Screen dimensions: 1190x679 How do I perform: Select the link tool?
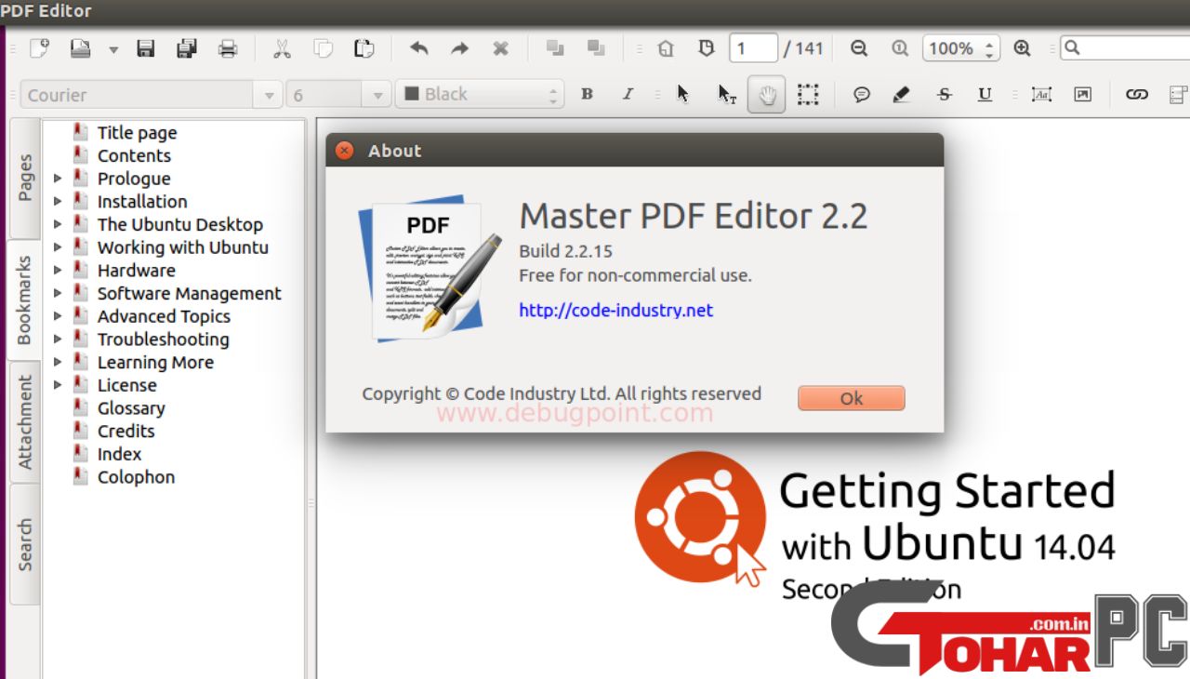click(x=1137, y=94)
